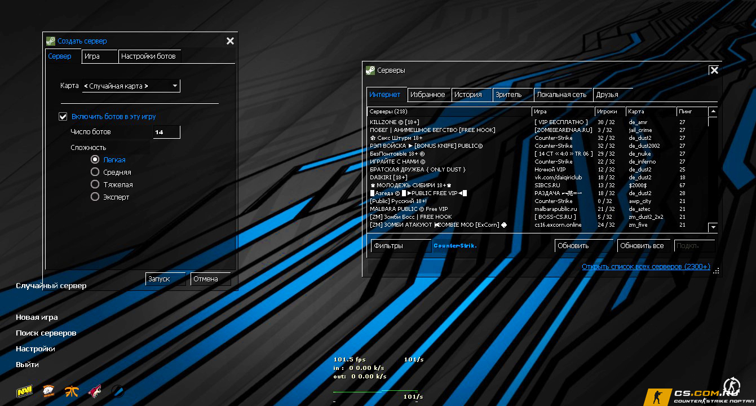The height and width of the screenshot is (406, 756).
Task: Click the map cell zm_five
Action: [x=638, y=225]
